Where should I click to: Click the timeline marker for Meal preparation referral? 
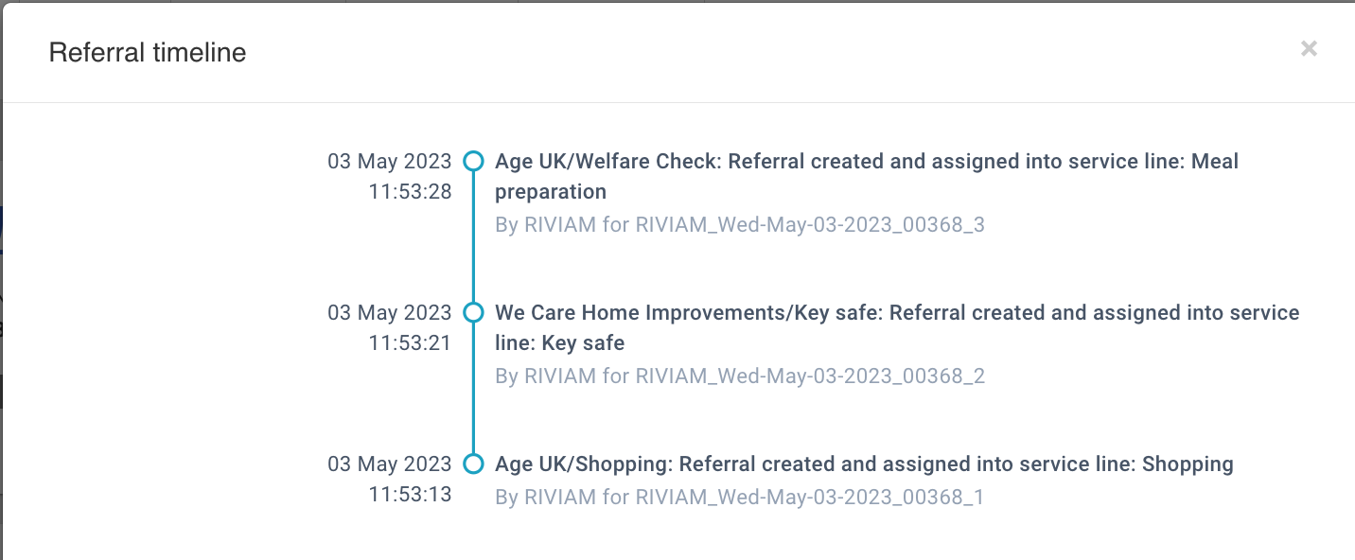pos(473,162)
